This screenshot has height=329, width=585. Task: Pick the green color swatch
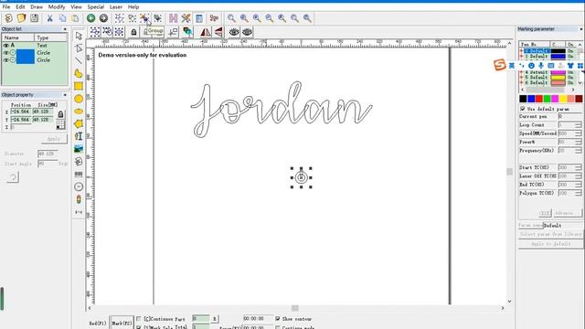pyautogui.click(x=547, y=99)
